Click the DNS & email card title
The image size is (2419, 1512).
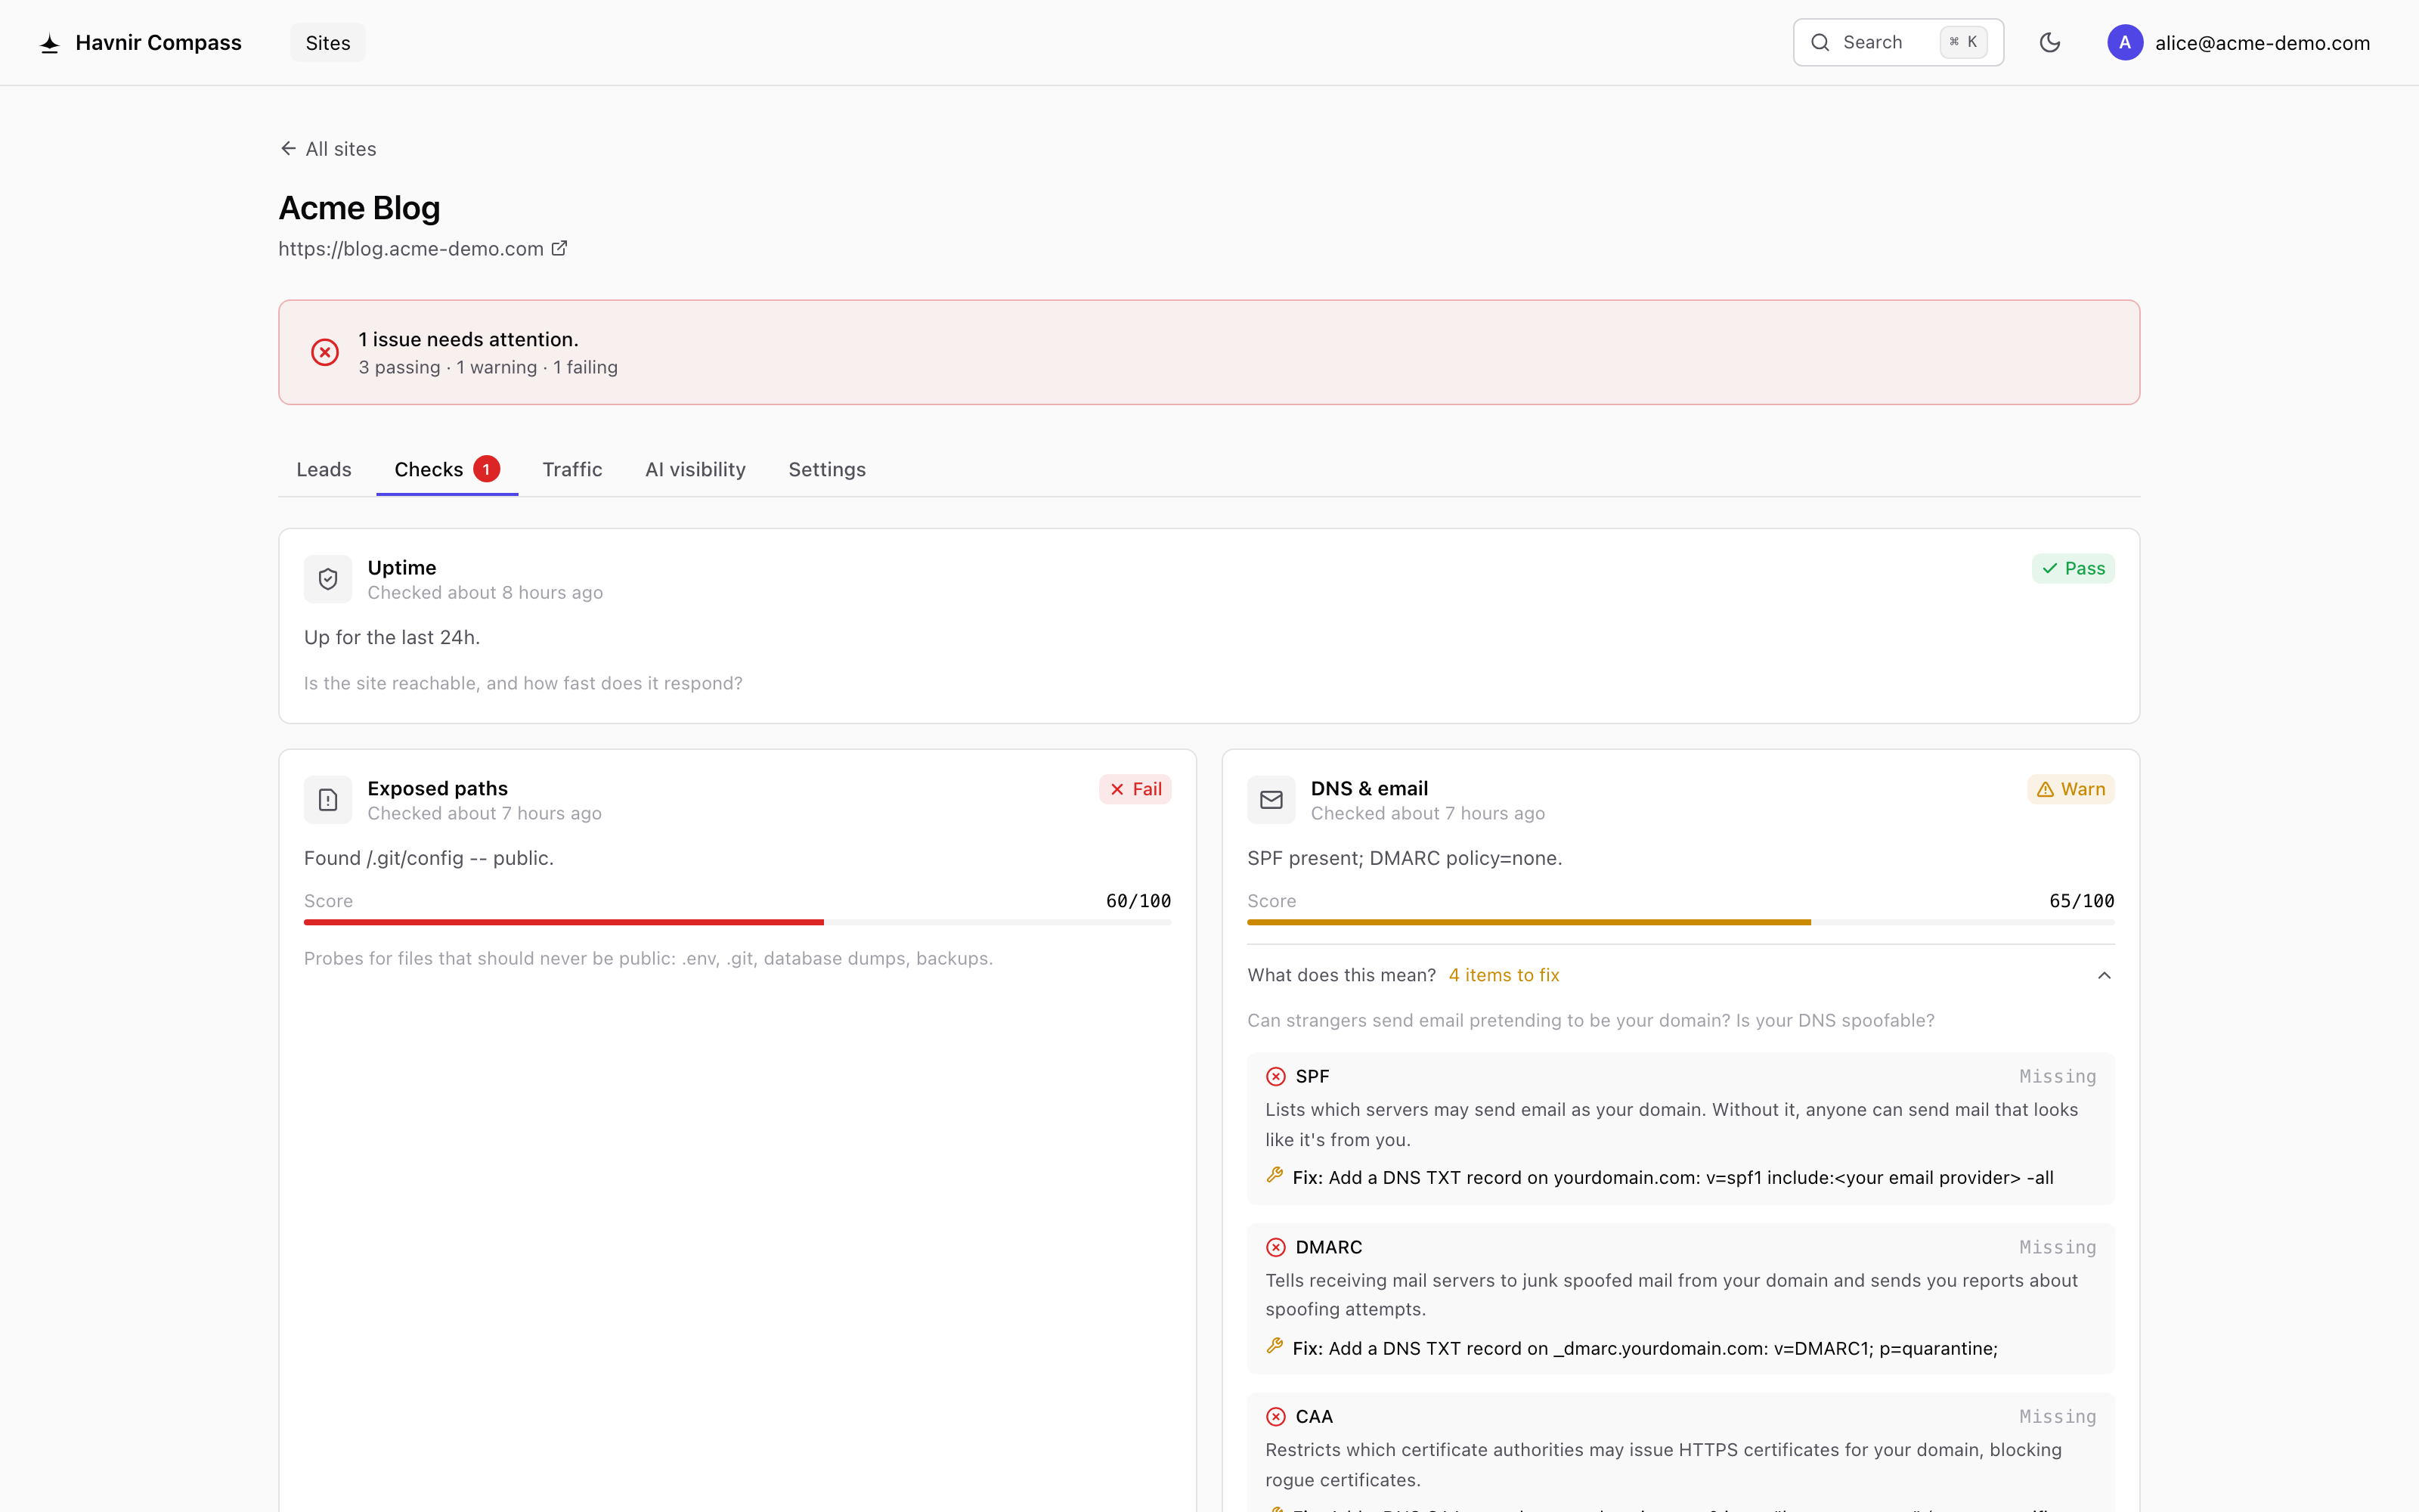1370,788
